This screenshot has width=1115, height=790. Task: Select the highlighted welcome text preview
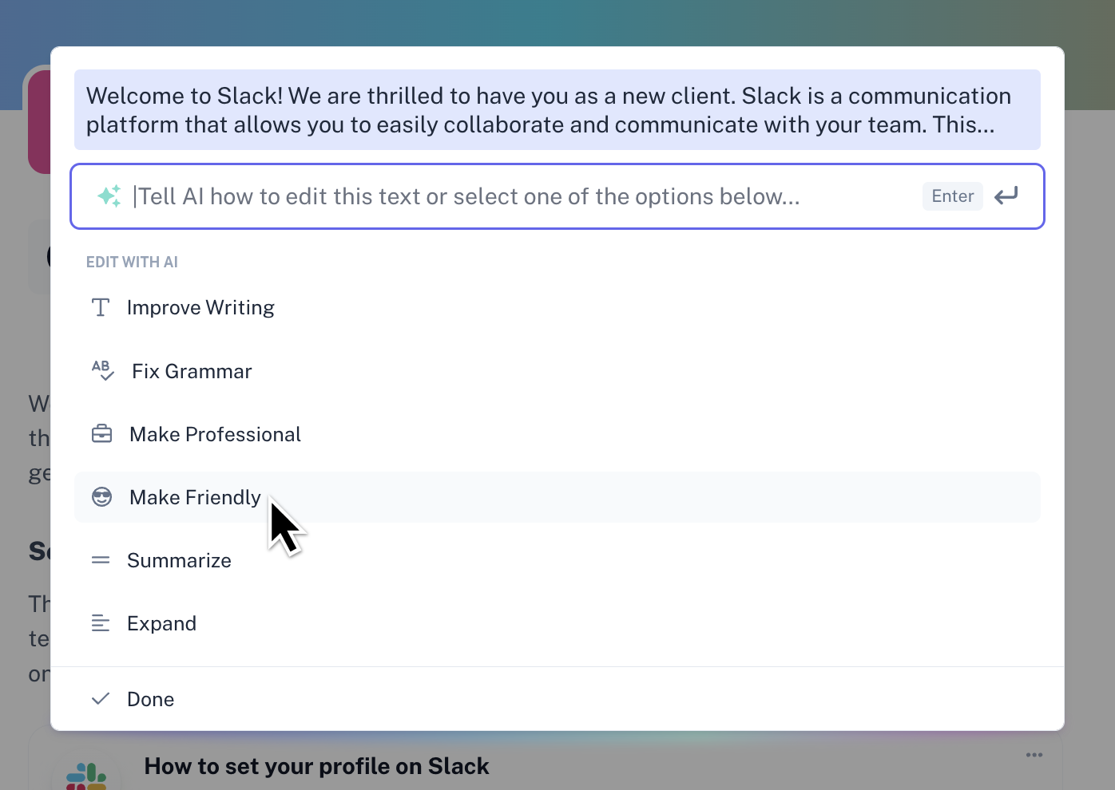pos(557,109)
